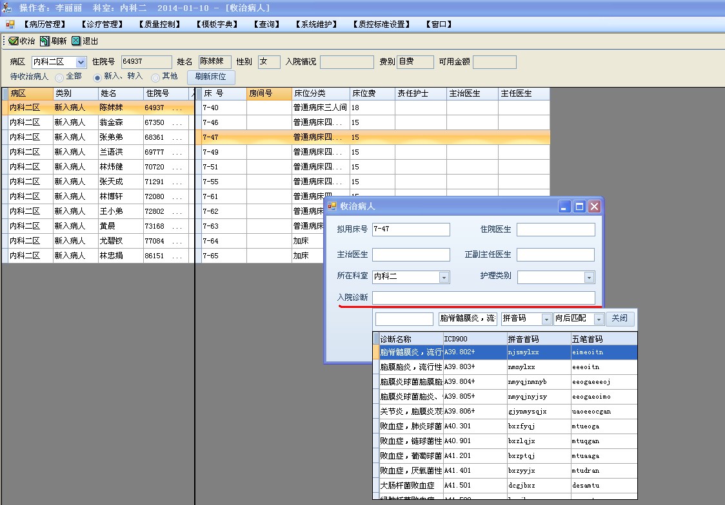725x505 pixels.
Task: Click the ICD900 column header
Action: pyautogui.click(x=475, y=339)
